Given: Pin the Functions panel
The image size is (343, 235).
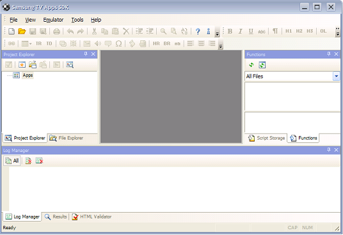Looking at the screenshot, I should click(x=329, y=54).
